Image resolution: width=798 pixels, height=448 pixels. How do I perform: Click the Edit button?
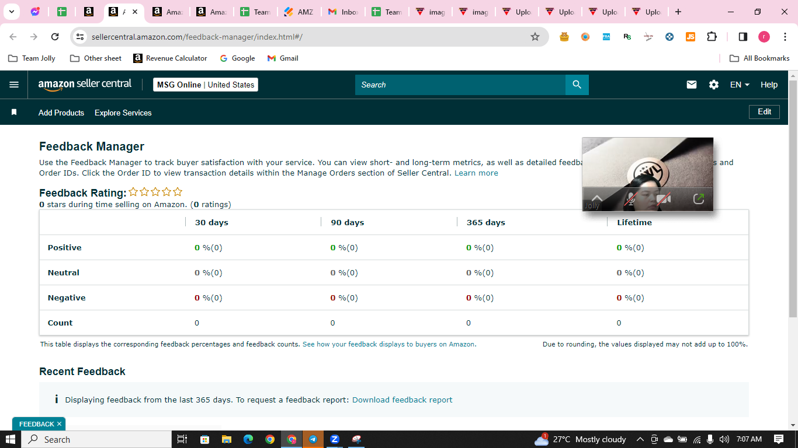coord(764,111)
